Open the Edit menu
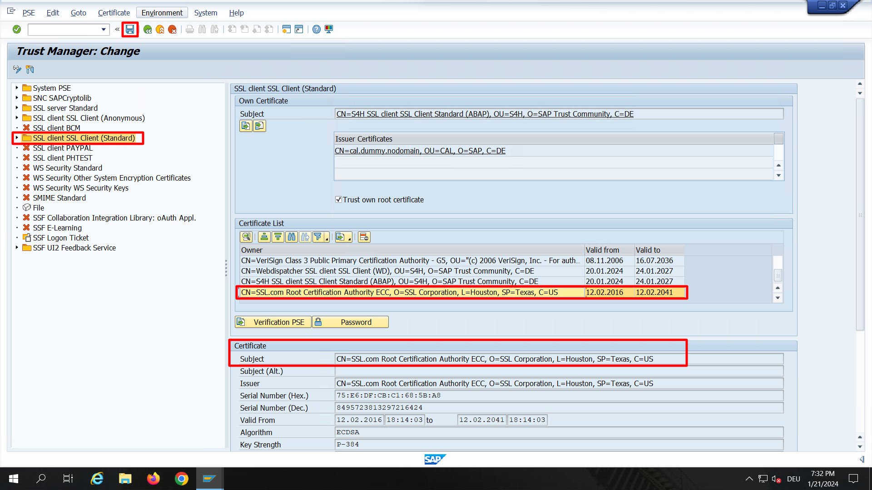The width and height of the screenshot is (872, 490). pyautogui.click(x=53, y=13)
